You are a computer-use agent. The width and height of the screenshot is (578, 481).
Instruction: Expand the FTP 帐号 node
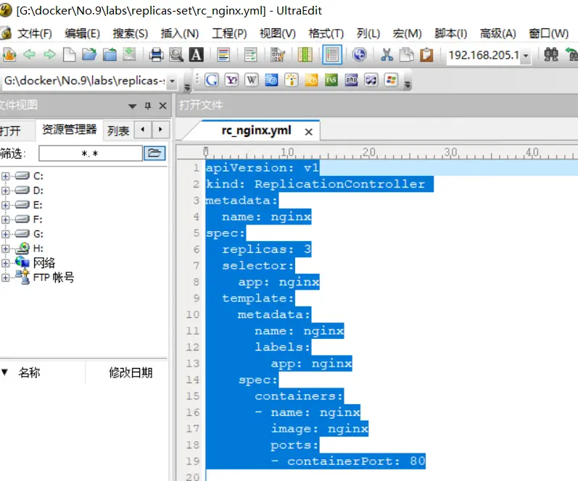[5, 277]
